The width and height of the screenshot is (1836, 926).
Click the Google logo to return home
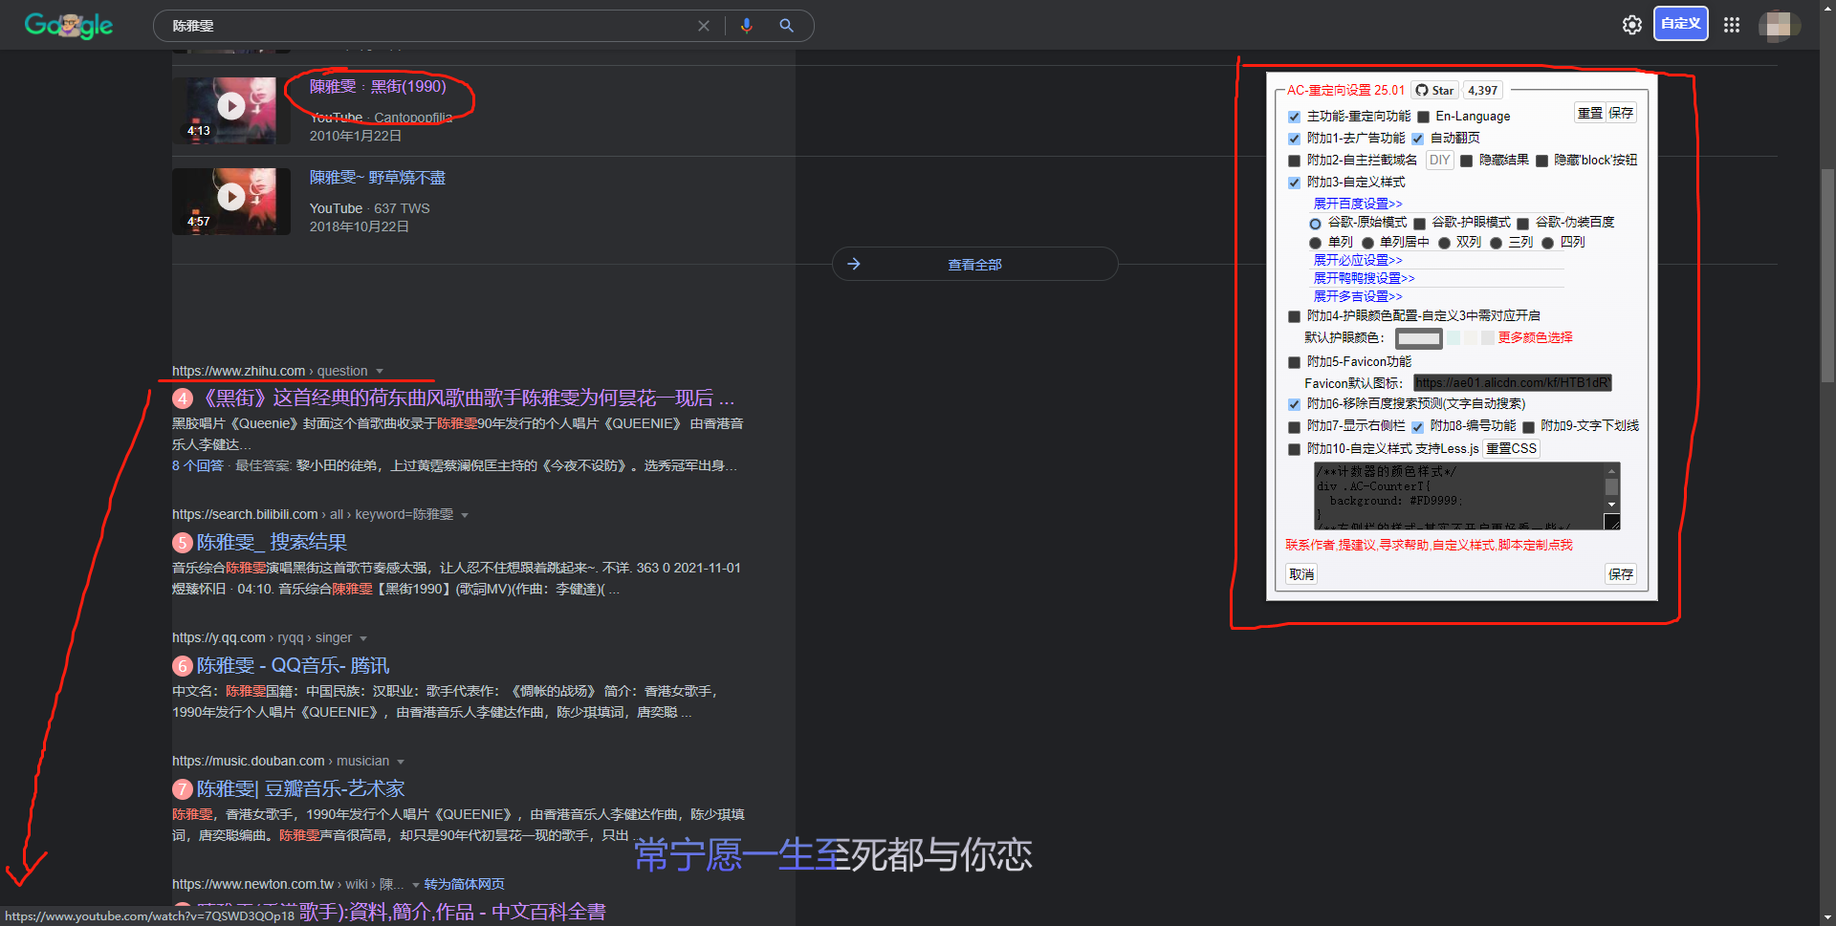pyautogui.click(x=67, y=26)
